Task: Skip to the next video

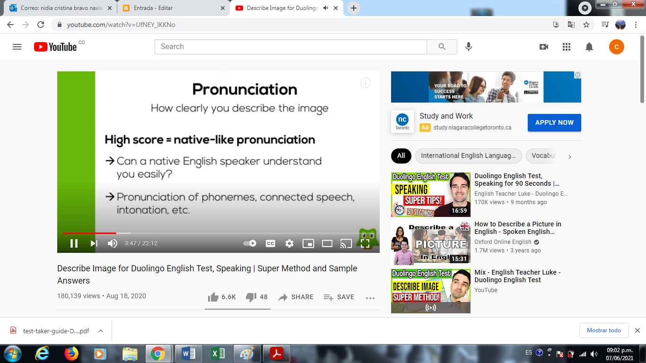Action: pos(94,243)
